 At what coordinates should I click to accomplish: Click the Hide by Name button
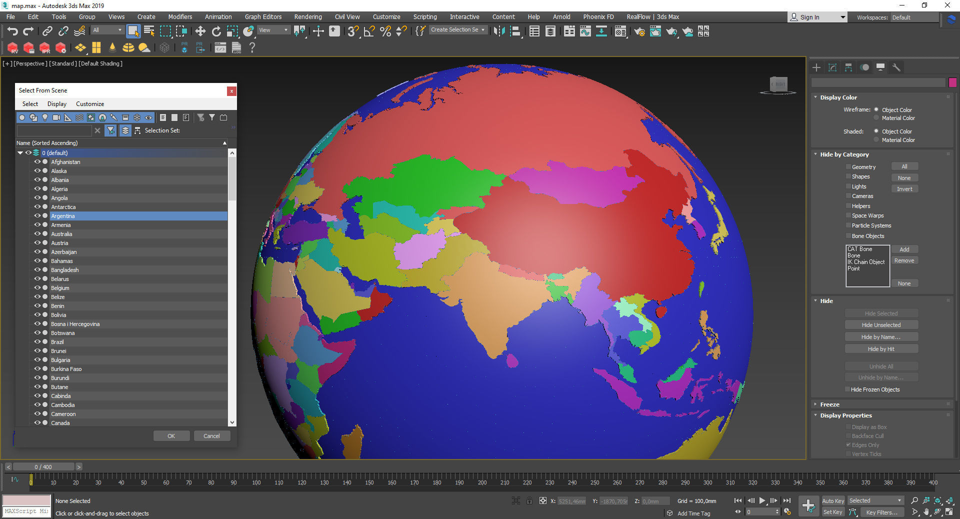click(x=881, y=337)
